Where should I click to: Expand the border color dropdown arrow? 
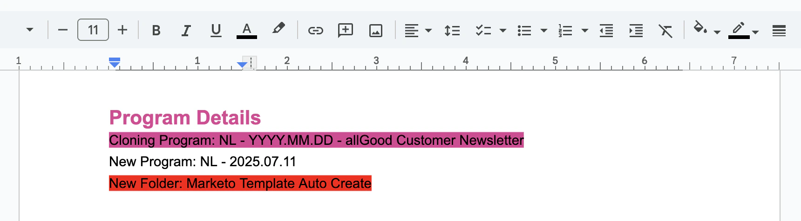[x=755, y=32]
